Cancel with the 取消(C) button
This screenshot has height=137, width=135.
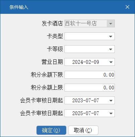click(x=83, y=130)
